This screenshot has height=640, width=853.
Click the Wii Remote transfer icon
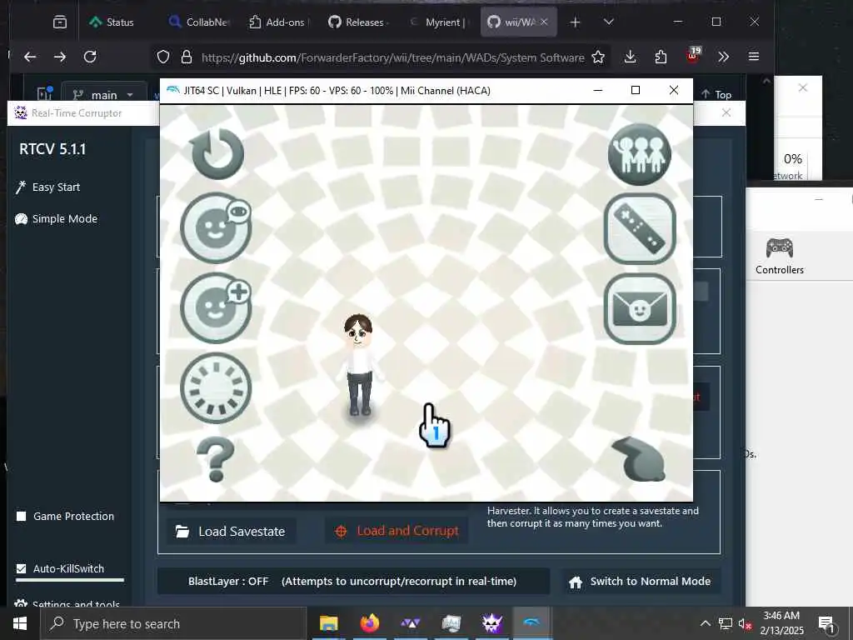[x=640, y=229]
